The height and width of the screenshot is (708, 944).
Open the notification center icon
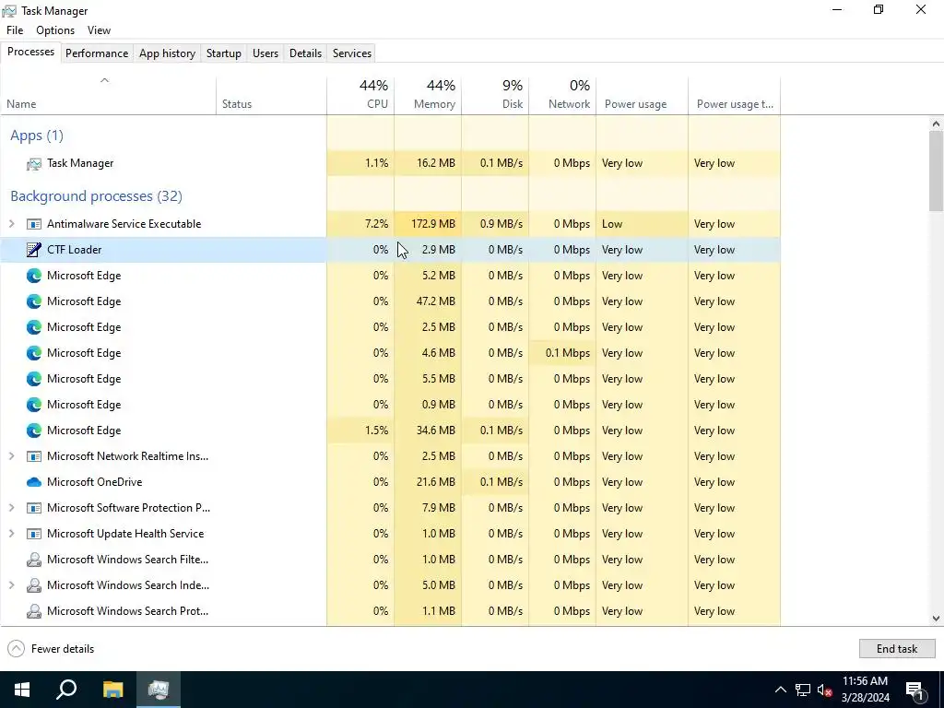pyautogui.click(x=914, y=690)
